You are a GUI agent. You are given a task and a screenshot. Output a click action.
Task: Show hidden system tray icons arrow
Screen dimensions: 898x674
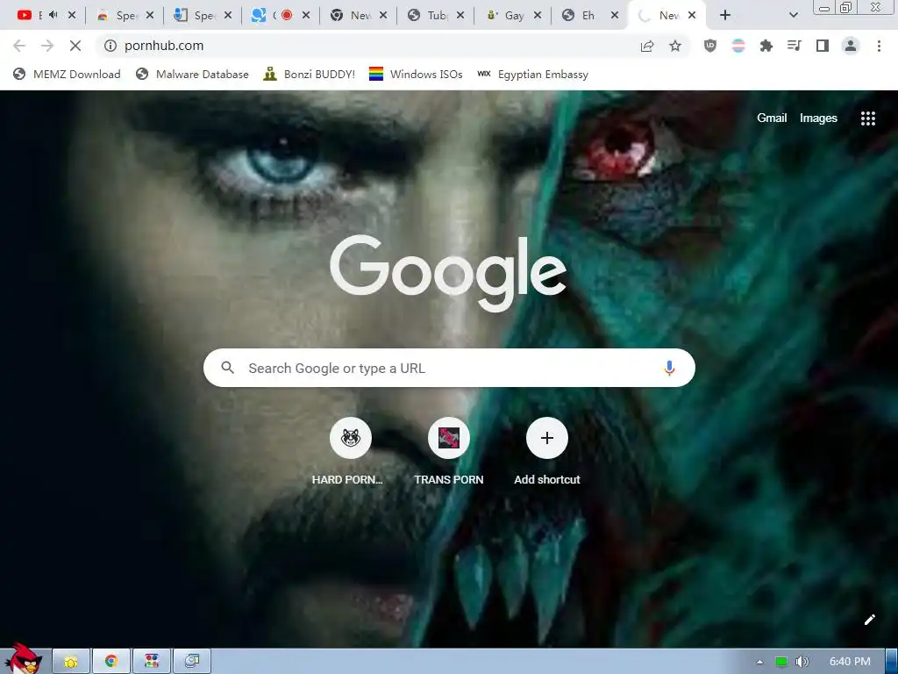tap(759, 662)
